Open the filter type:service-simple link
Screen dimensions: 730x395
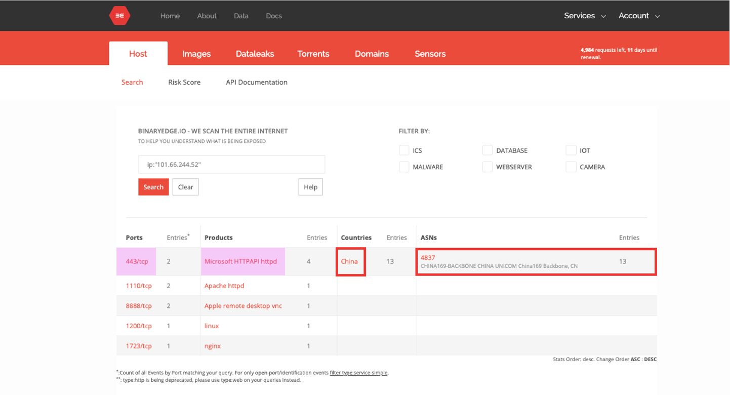pyautogui.click(x=358, y=373)
